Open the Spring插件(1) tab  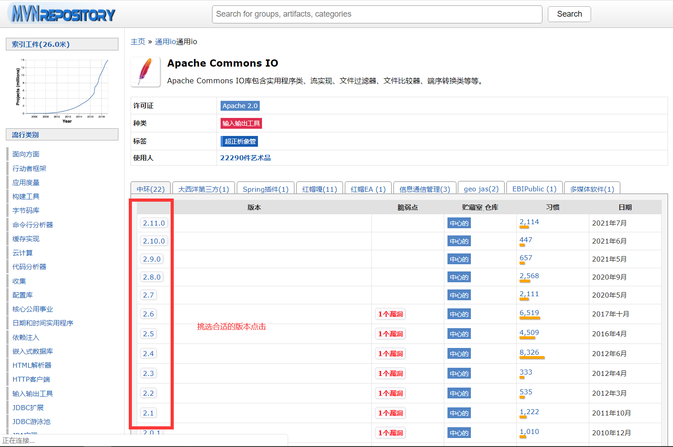point(266,189)
